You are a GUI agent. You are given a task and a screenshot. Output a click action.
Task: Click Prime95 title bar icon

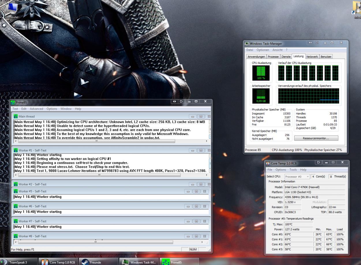(13, 102)
